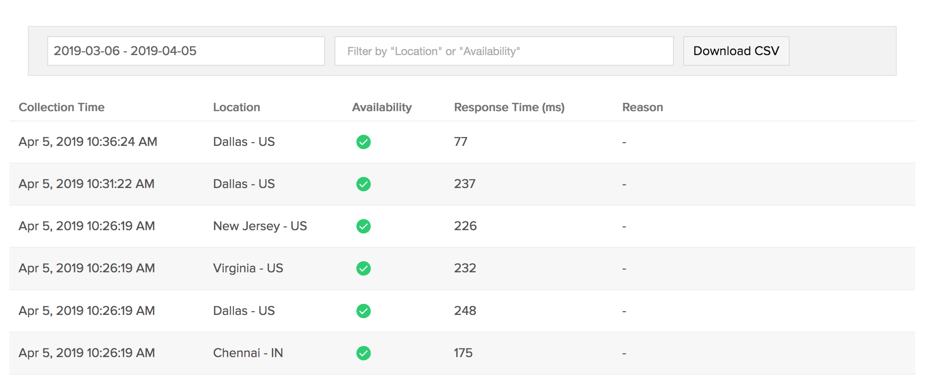Click the Reason column header
The width and height of the screenshot is (925, 377).
642,107
